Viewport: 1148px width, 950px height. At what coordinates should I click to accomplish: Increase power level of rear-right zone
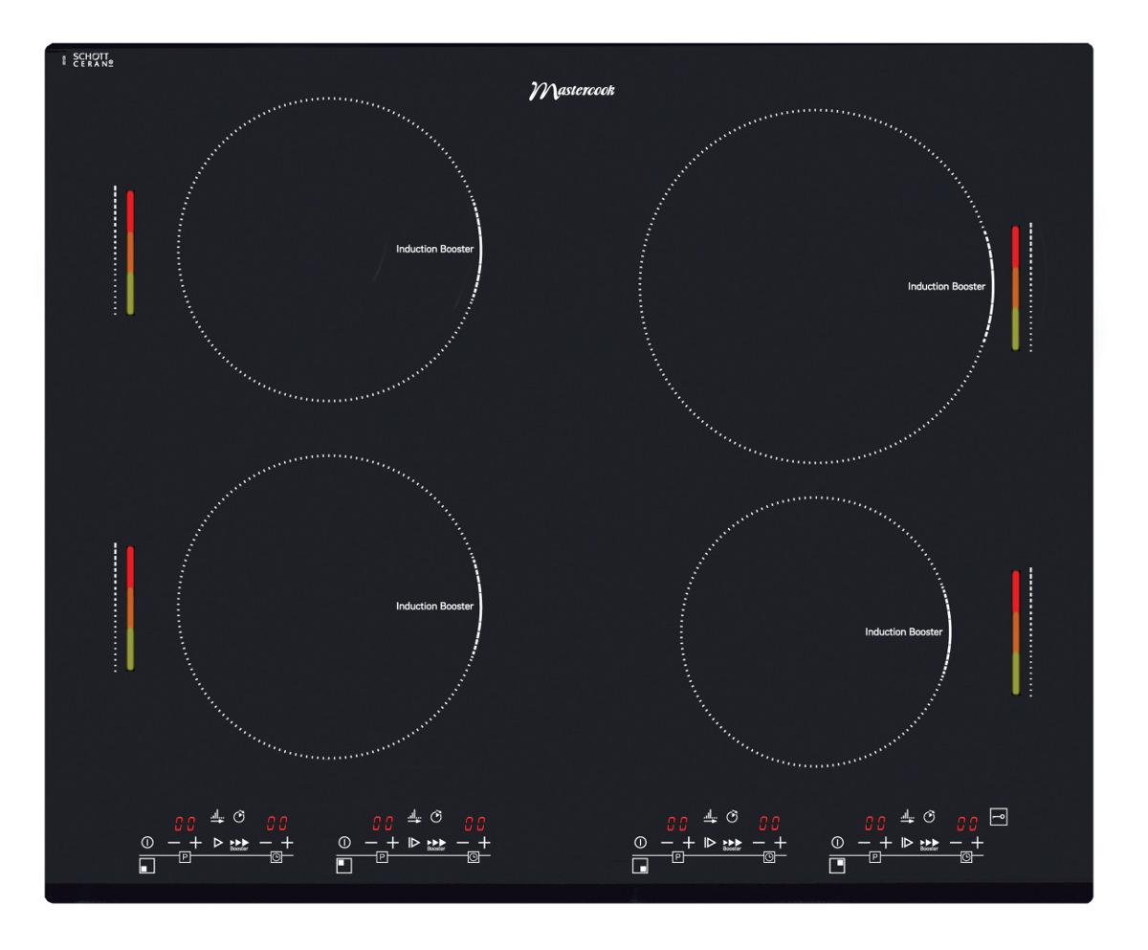886,843
